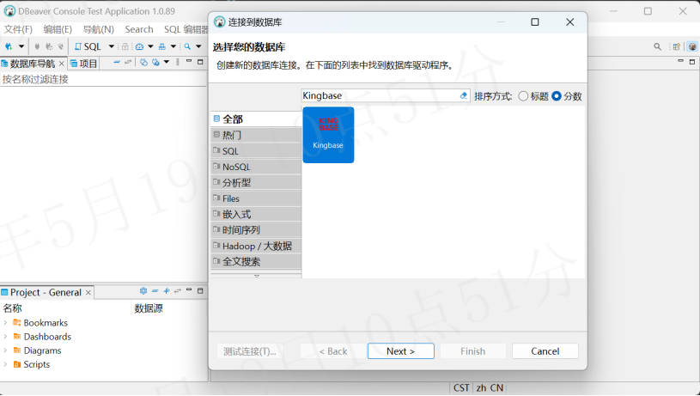Screen dimensions: 700x396
Task: Close the Project - General tab
Action: point(88,292)
